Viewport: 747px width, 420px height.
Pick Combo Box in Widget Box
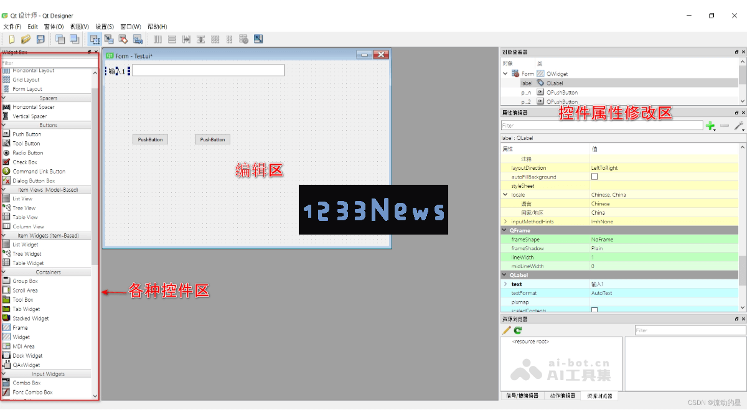click(27, 383)
